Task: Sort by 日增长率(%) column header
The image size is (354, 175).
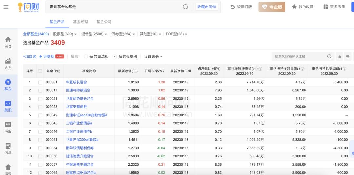Action: (x=154, y=71)
